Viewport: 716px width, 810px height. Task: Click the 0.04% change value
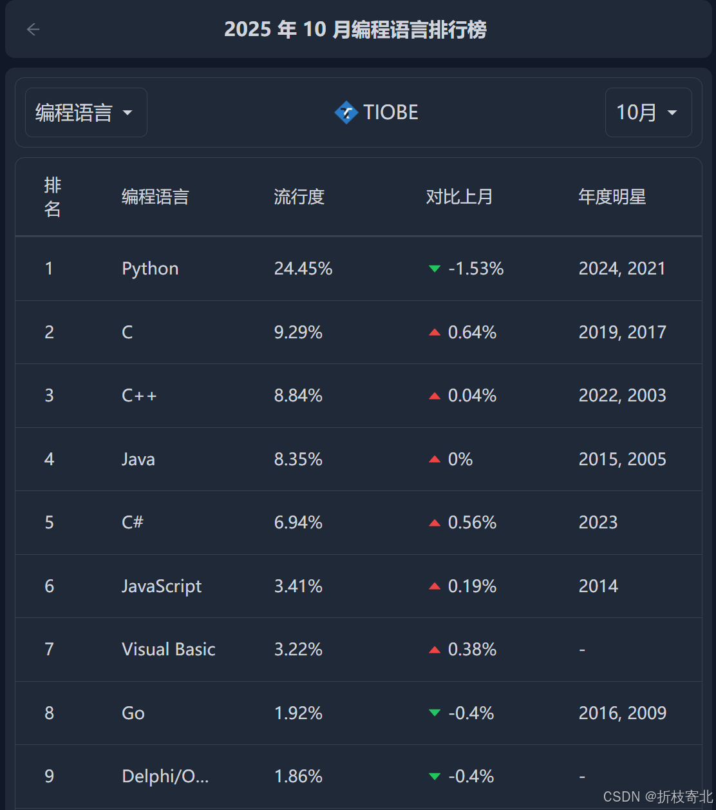[472, 396]
